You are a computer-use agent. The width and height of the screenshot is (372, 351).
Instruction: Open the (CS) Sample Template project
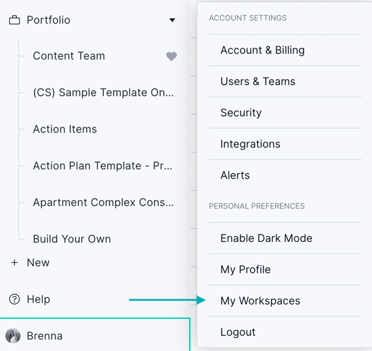103,92
